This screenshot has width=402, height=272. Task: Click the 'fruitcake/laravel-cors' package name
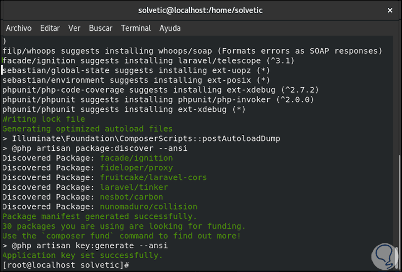point(153,177)
